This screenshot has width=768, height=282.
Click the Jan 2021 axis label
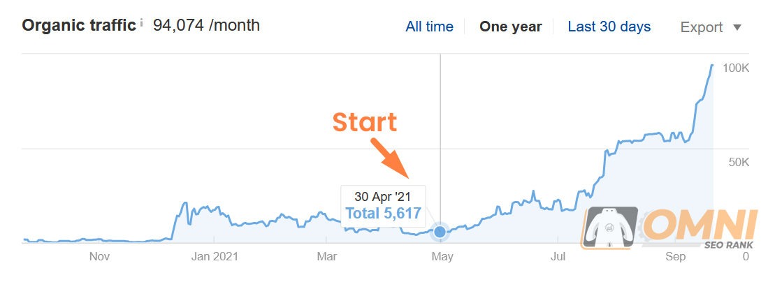click(215, 257)
